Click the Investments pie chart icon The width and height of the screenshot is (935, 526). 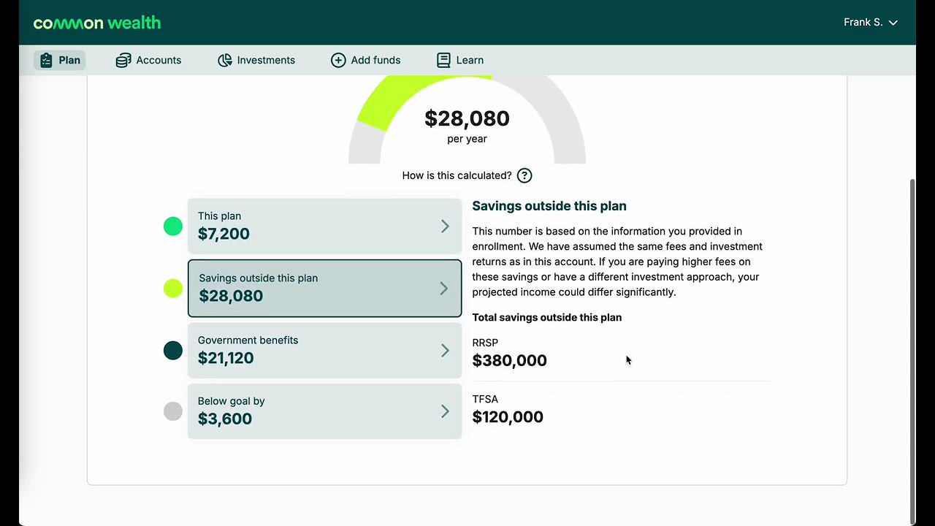click(x=225, y=60)
